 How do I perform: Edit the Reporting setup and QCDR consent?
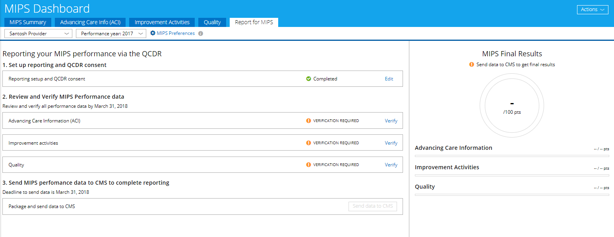pos(389,79)
